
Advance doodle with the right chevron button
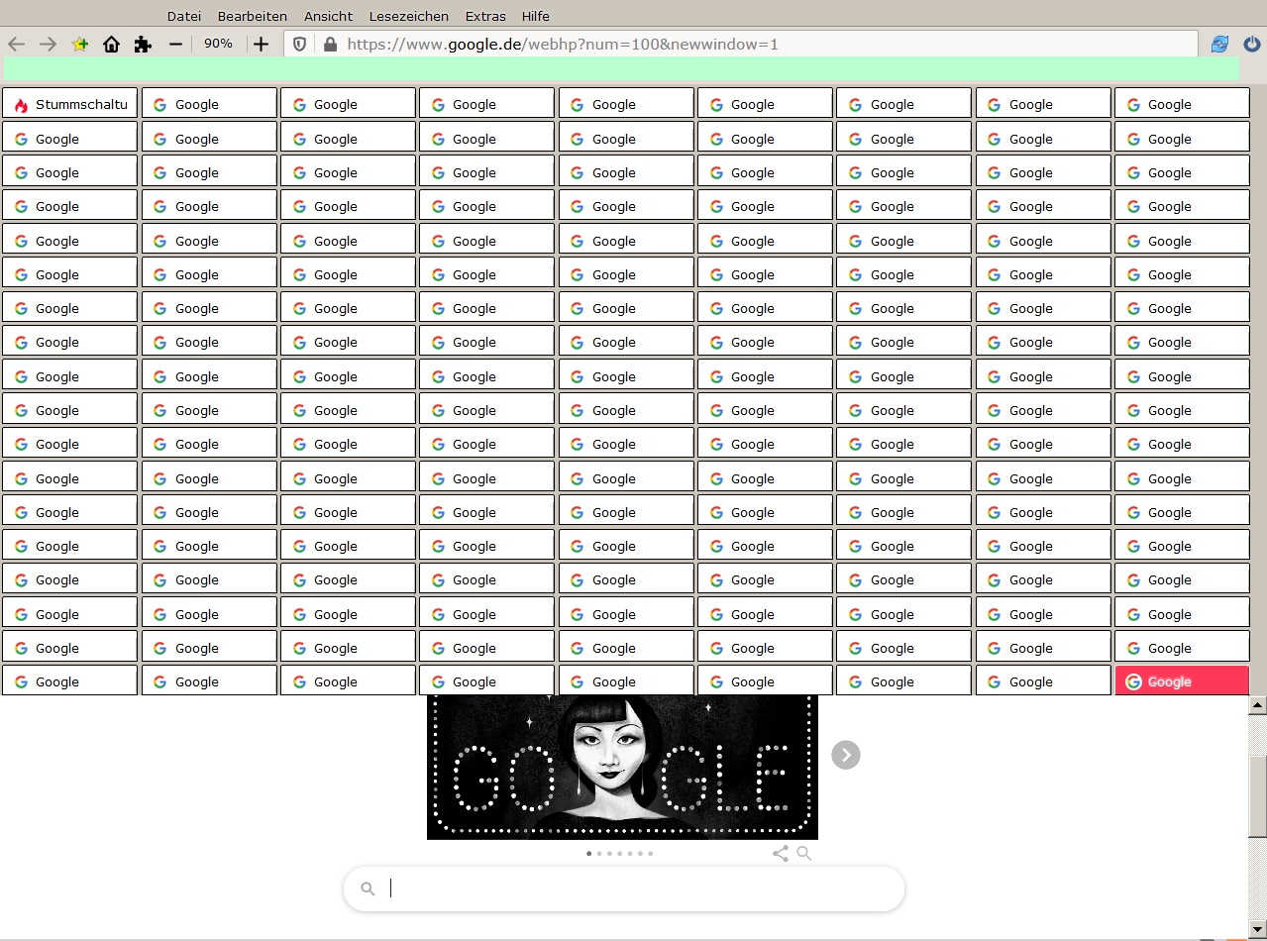click(846, 755)
